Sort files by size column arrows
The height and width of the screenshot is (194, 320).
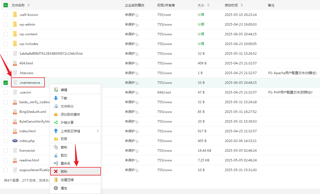coord(208,5)
